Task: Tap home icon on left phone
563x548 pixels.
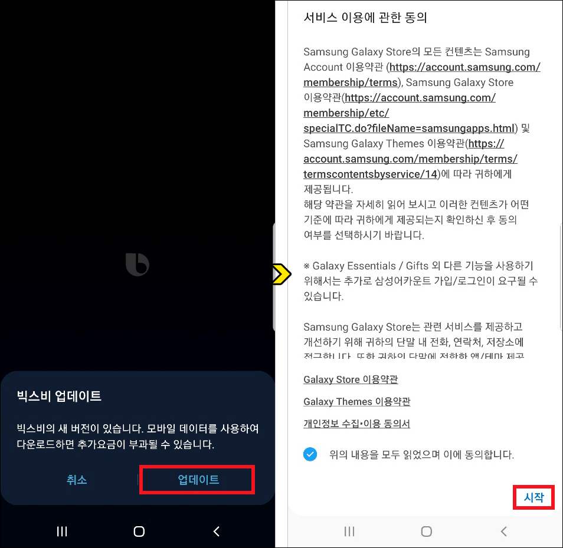Action: coord(139,531)
